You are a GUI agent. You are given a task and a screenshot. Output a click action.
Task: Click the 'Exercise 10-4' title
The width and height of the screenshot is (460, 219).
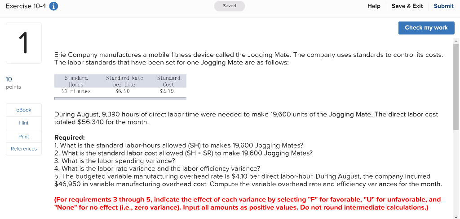point(26,6)
